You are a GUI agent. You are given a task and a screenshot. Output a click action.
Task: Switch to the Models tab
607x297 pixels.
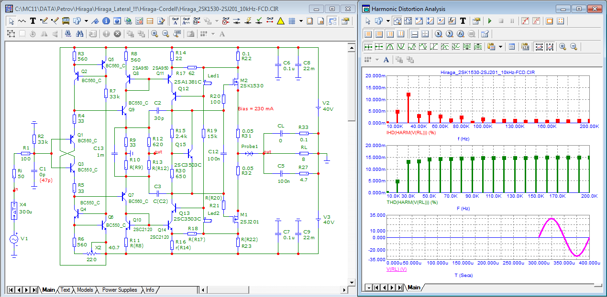85,290
